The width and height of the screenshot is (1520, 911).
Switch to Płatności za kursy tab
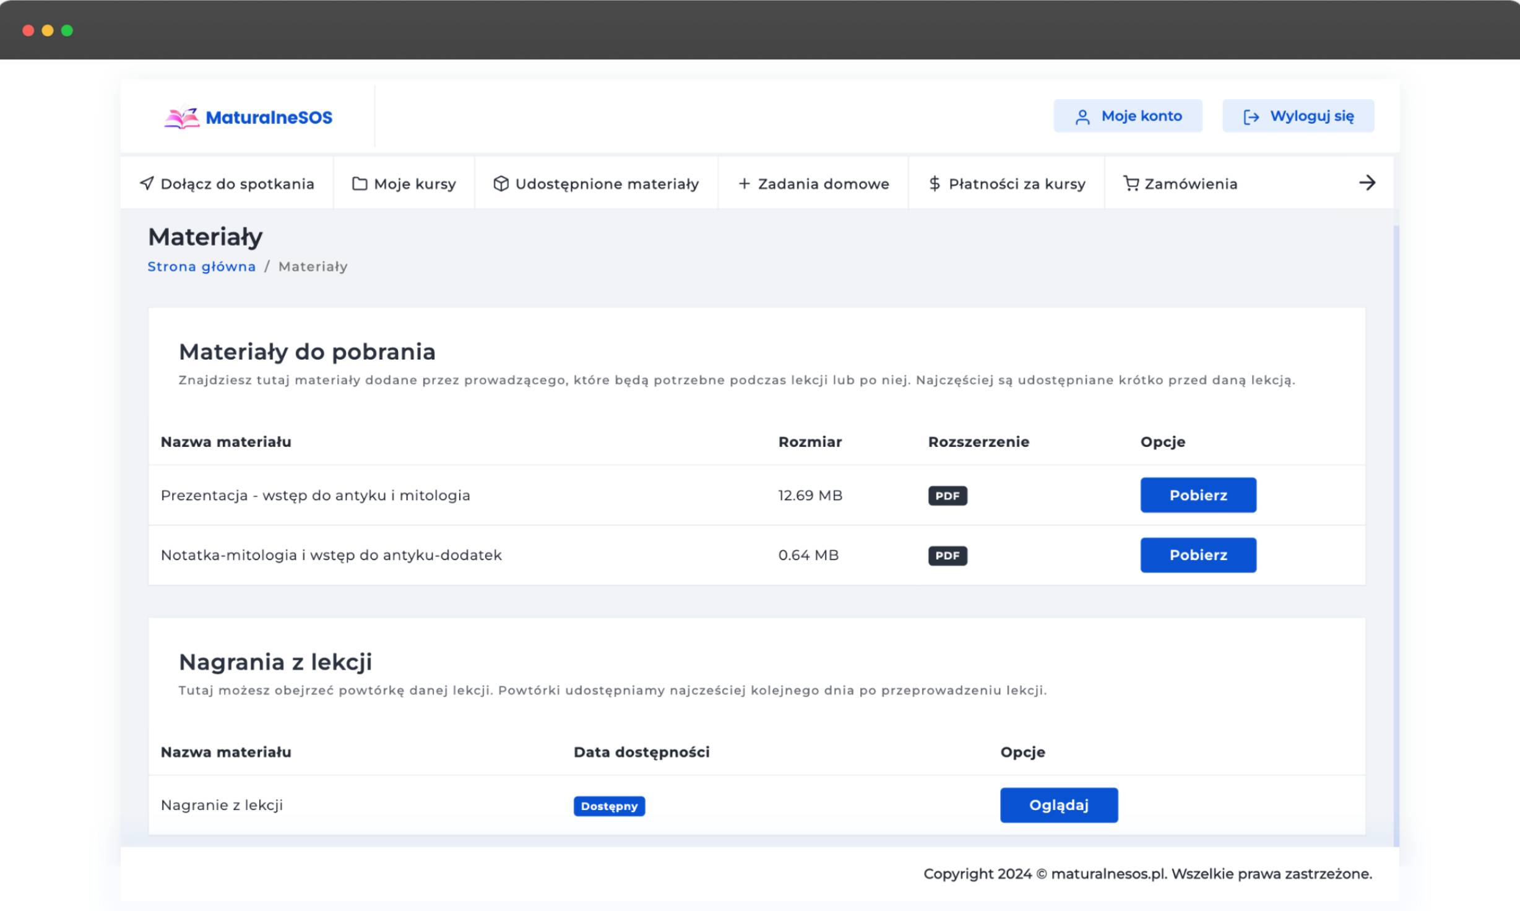1006,183
